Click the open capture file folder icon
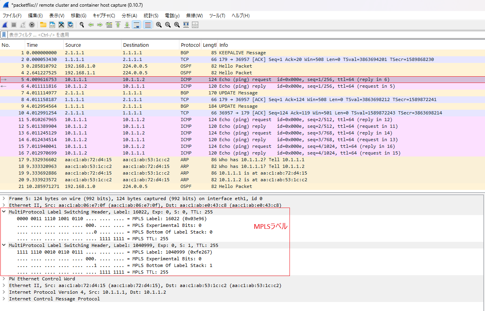The height and width of the screenshot is (311, 485). (43, 25)
